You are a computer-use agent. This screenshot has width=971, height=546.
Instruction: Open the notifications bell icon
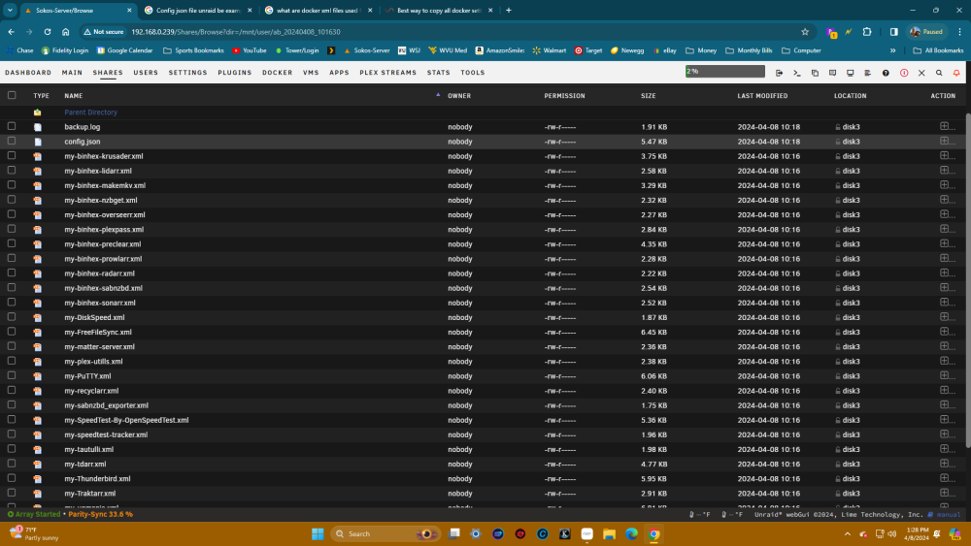(956, 73)
